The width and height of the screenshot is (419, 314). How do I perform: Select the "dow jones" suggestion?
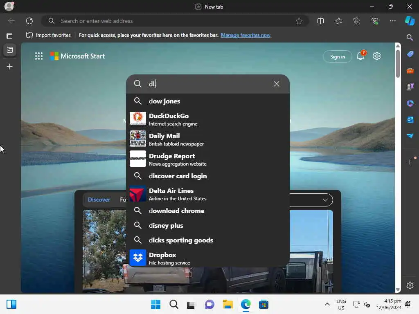pos(208,101)
